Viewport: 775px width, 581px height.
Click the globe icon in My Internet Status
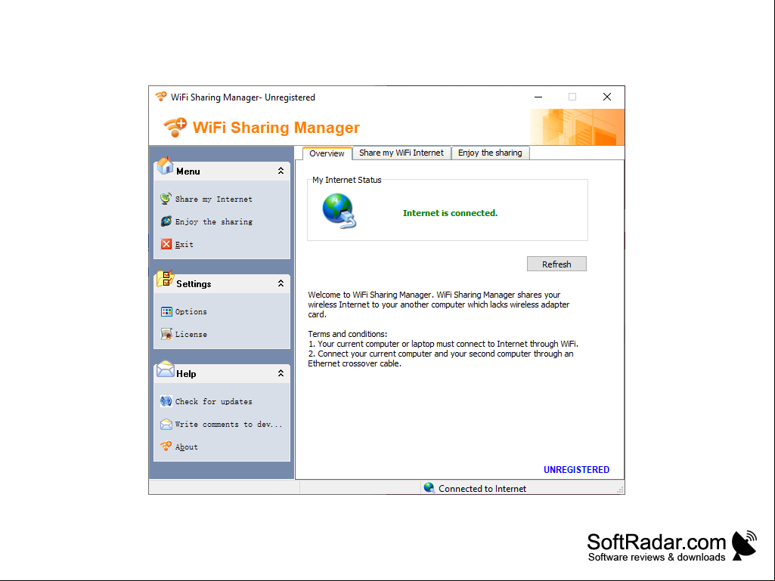pyautogui.click(x=339, y=211)
